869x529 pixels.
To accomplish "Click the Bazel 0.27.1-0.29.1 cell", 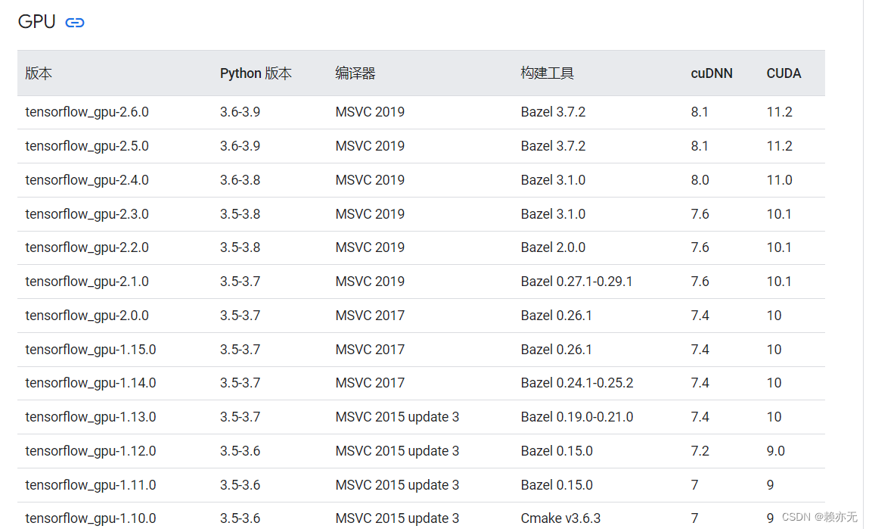I will tap(576, 282).
